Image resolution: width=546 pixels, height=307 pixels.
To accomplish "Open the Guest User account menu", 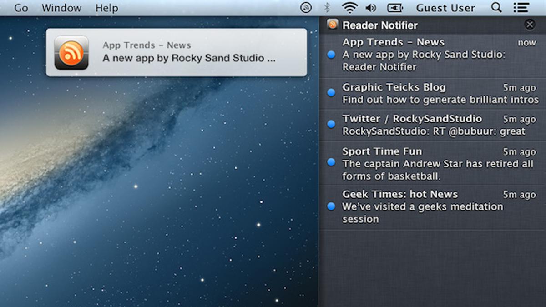I will pos(445,8).
